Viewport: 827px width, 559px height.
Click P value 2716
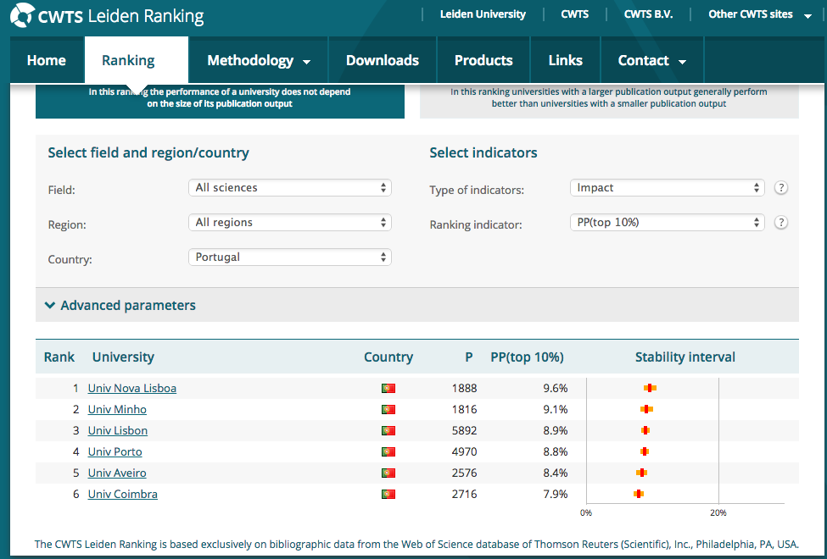point(464,494)
